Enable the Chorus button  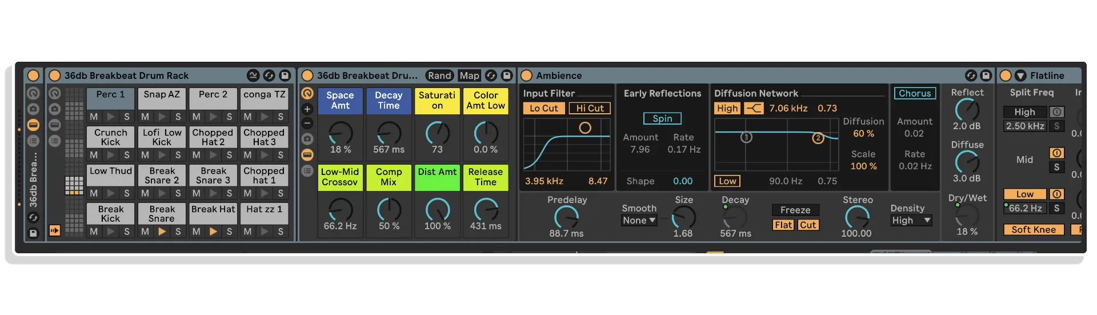(x=915, y=93)
